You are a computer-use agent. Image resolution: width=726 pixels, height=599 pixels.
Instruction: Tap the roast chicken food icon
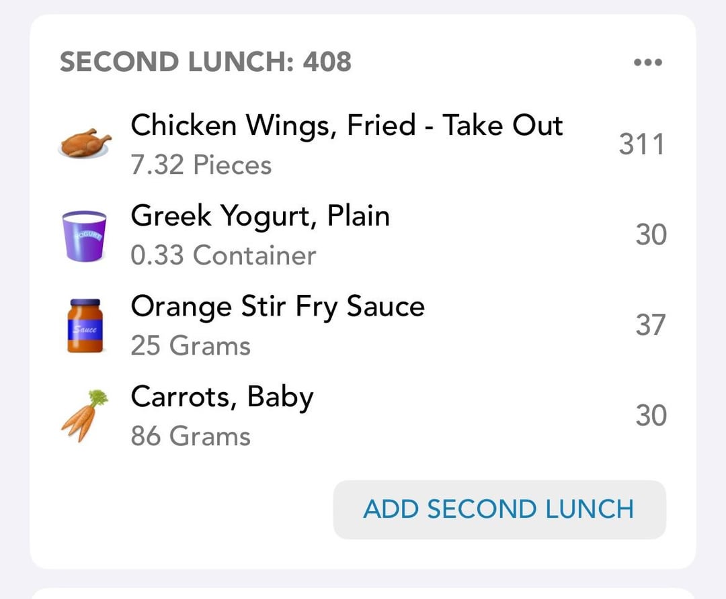(x=85, y=143)
